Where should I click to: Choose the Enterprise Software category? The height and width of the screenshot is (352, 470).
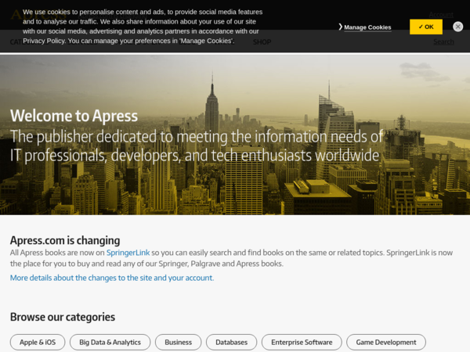[x=302, y=342]
